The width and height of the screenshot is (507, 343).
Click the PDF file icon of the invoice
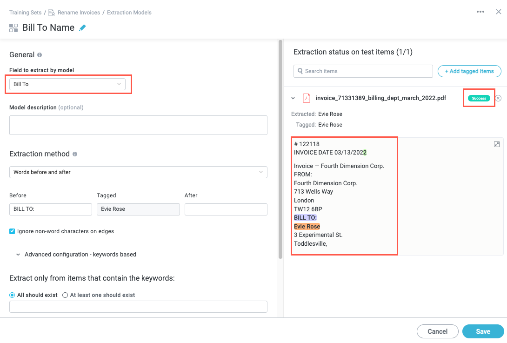(306, 98)
